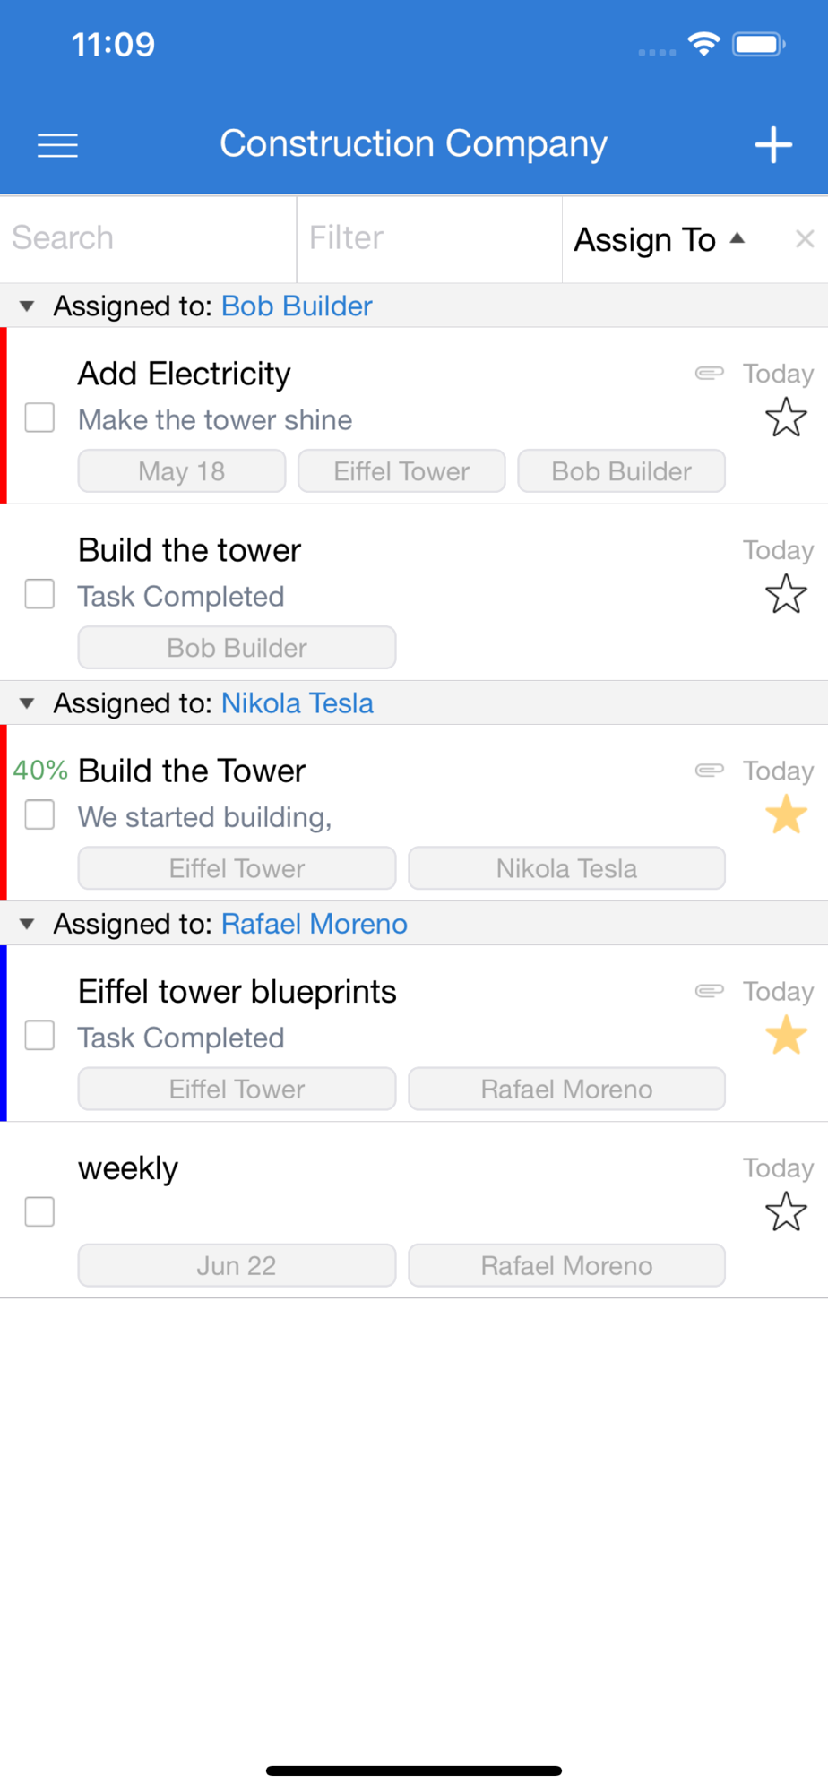The height and width of the screenshot is (1792, 828).
Task: Collapse the Bob Builder group
Action: pyautogui.click(x=27, y=306)
